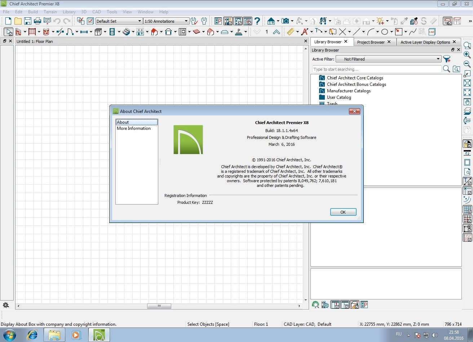
Task: Open Chief Architect Core Catalogs folder
Action: [x=355, y=78]
